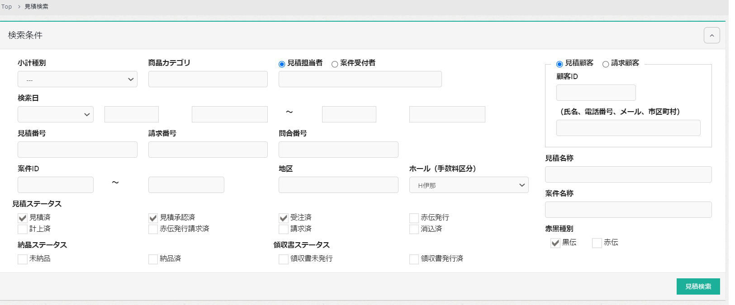Uncheck the 見積済 status checkbox

pyautogui.click(x=23, y=218)
